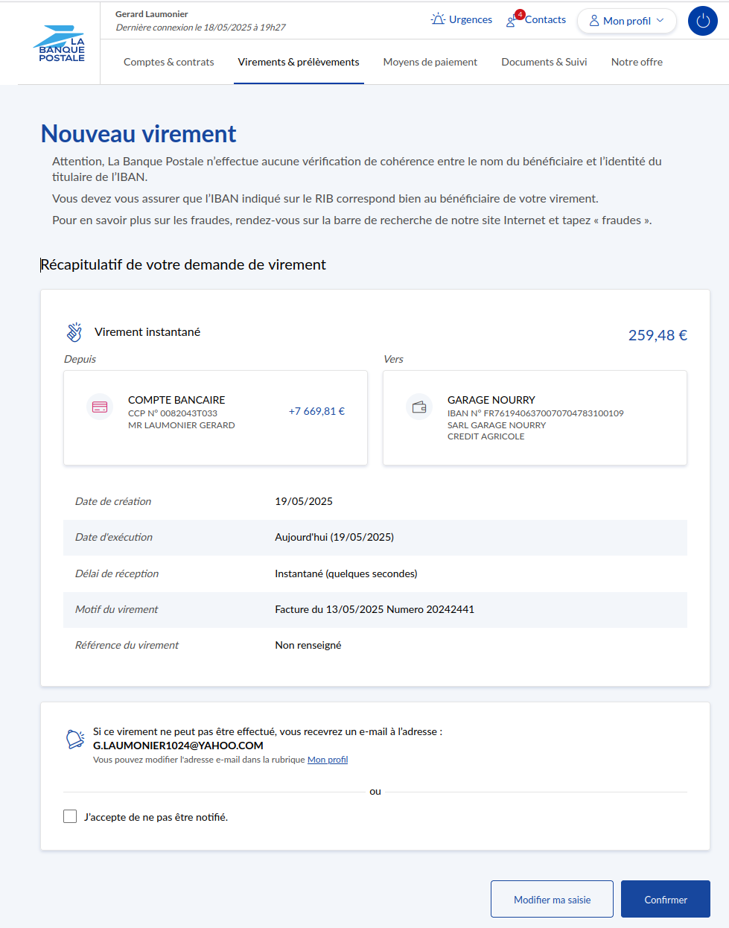Click the notification bell icon

point(75,739)
